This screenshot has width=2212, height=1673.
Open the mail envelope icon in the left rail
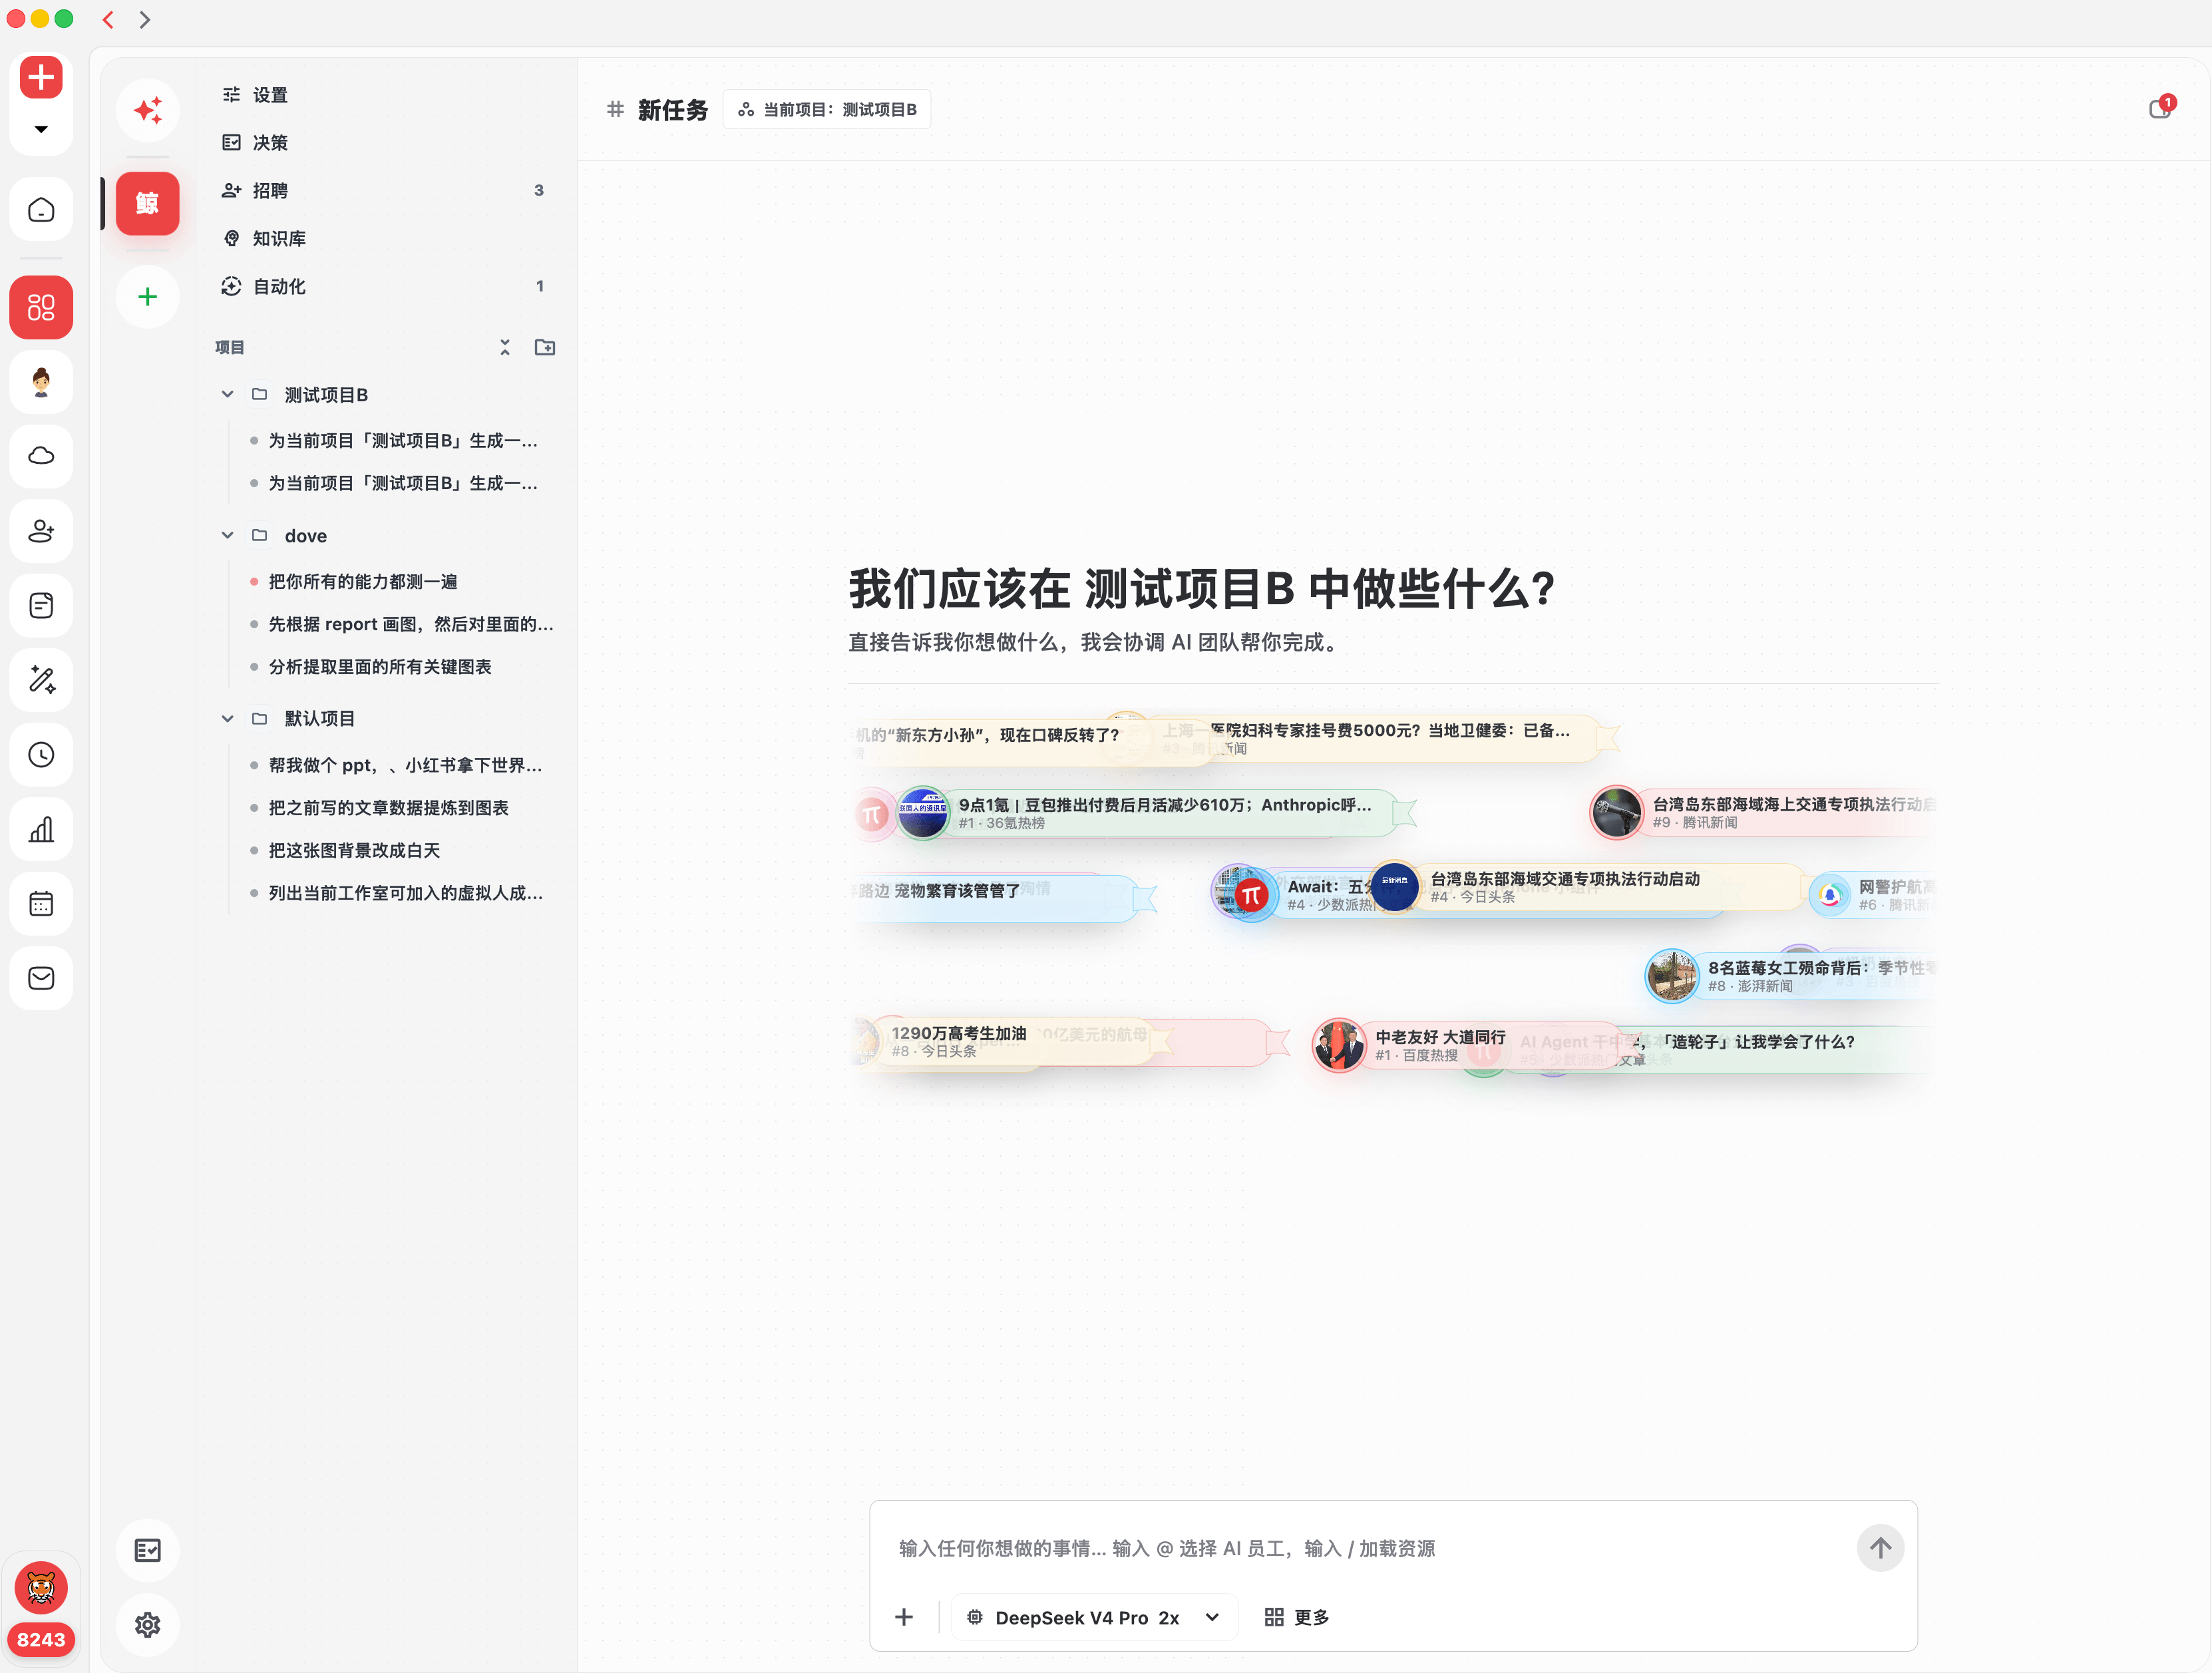click(41, 979)
